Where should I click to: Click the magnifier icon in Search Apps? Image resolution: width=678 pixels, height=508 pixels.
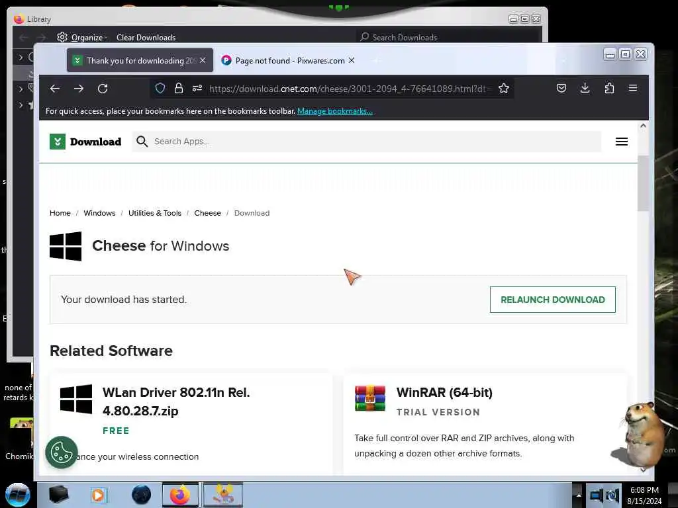point(142,142)
